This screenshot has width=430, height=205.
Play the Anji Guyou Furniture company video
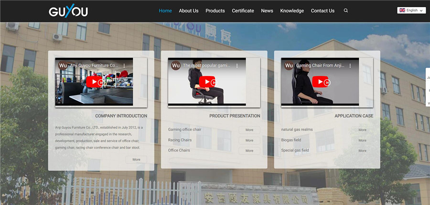94,82
